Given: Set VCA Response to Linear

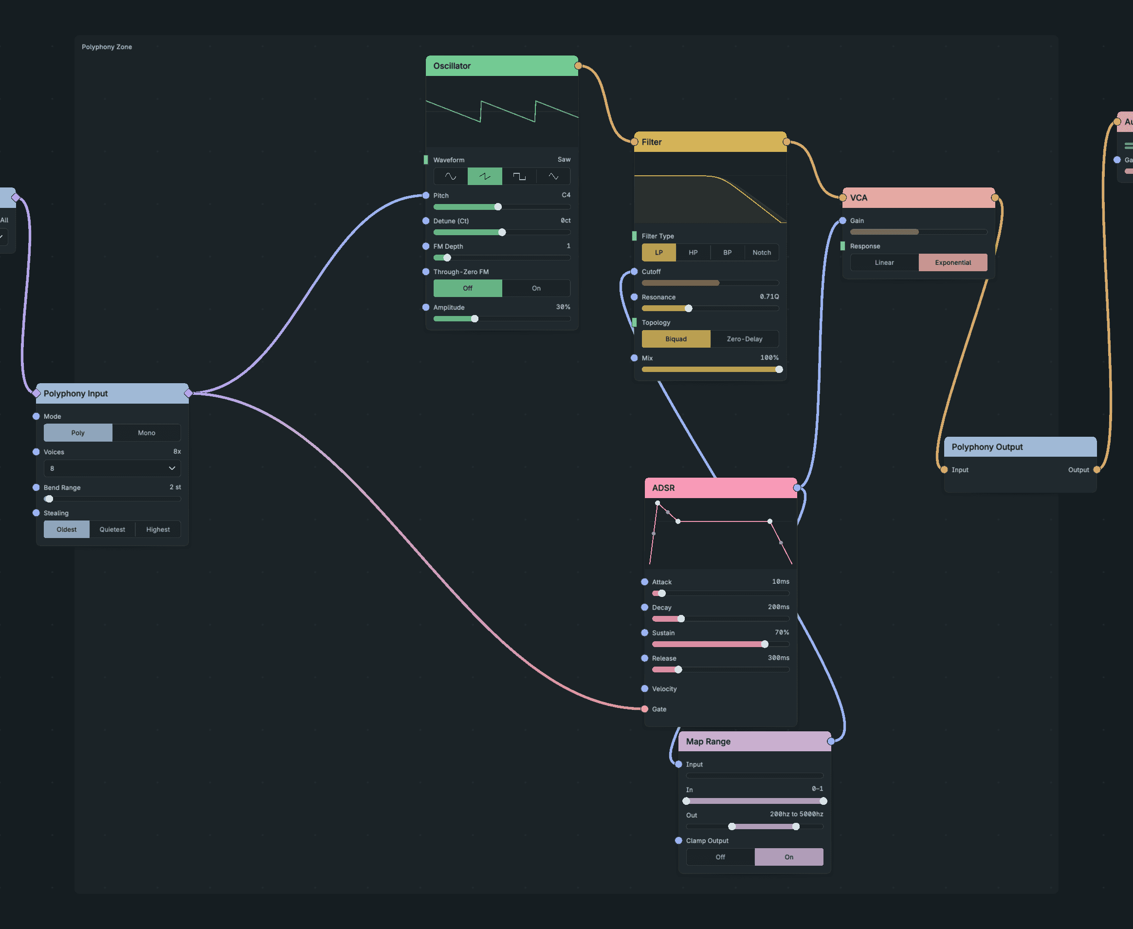Looking at the screenshot, I should pos(884,262).
